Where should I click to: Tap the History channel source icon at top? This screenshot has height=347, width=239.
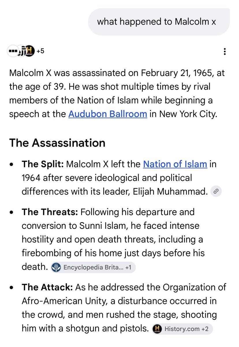click(x=29, y=51)
